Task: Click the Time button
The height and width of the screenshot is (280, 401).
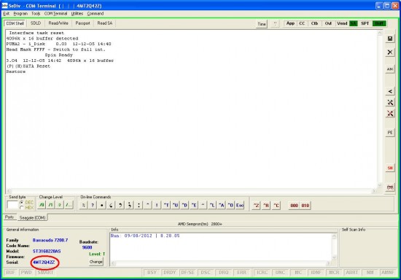Action: (261, 24)
